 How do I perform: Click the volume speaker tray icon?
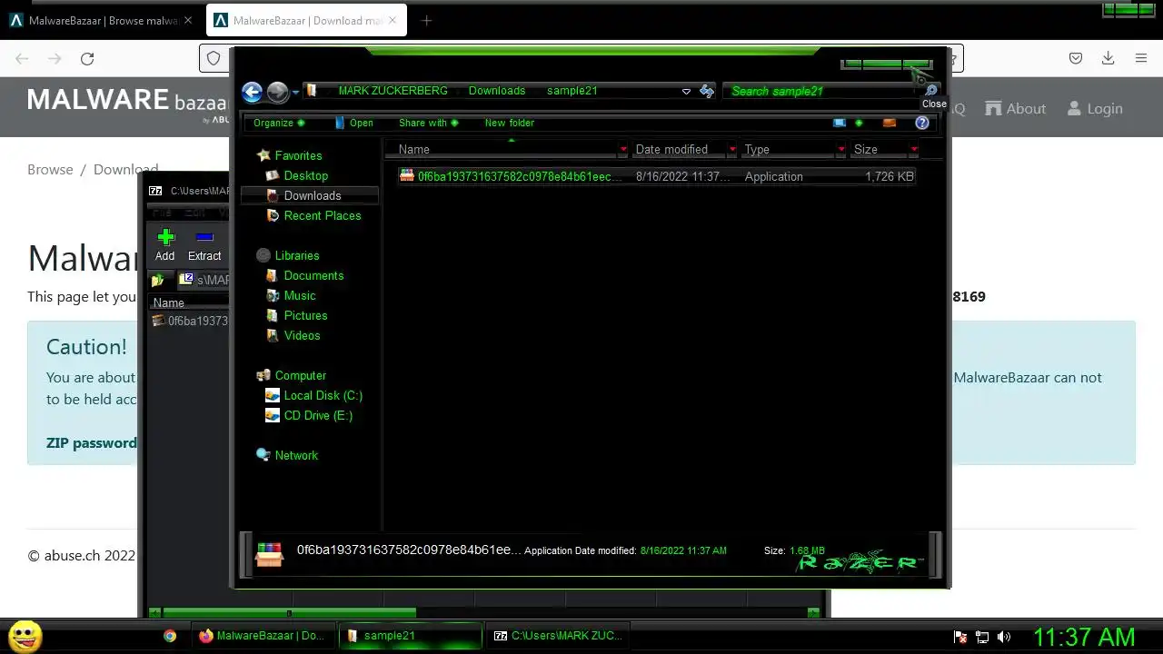pos(1004,638)
